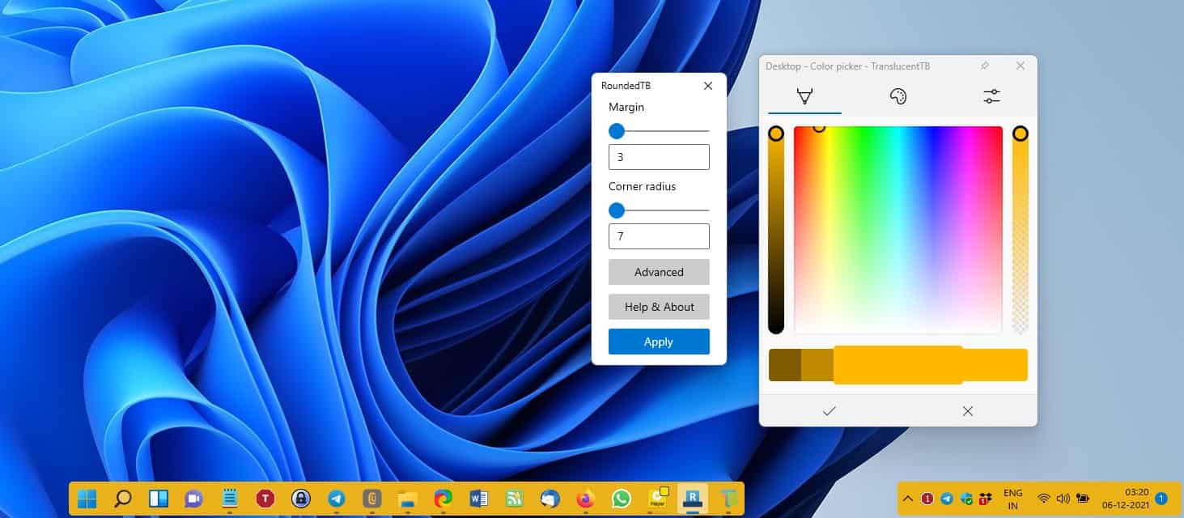The height and width of the screenshot is (518, 1184).
Task: Open Thunderbird from the taskbar
Action: tap(550, 499)
